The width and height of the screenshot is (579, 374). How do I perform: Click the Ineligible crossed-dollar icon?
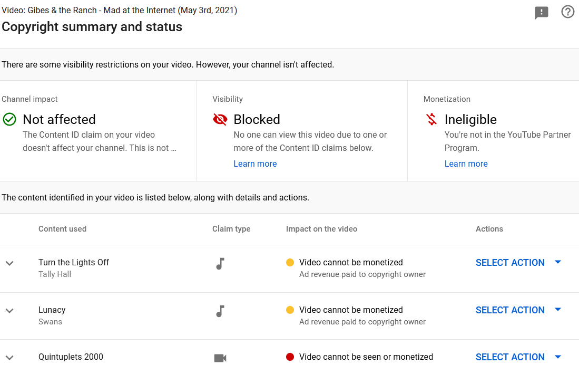[x=431, y=119]
